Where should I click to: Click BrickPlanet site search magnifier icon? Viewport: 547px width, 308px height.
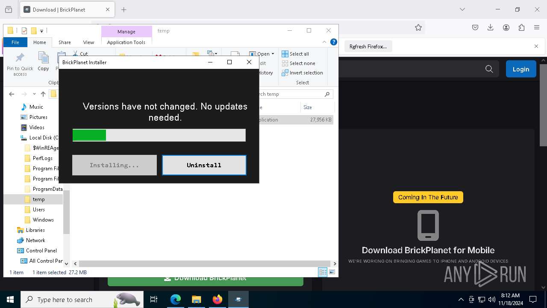pyautogui.click(x=489, y=69)
